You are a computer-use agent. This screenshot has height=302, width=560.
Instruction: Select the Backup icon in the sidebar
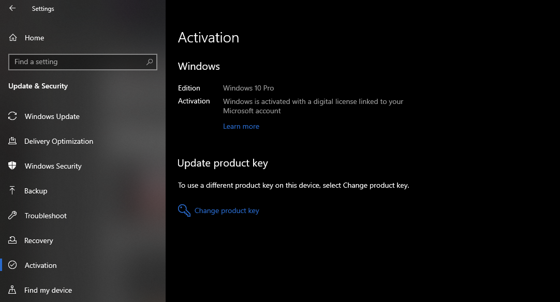click(x=12, y=190)
